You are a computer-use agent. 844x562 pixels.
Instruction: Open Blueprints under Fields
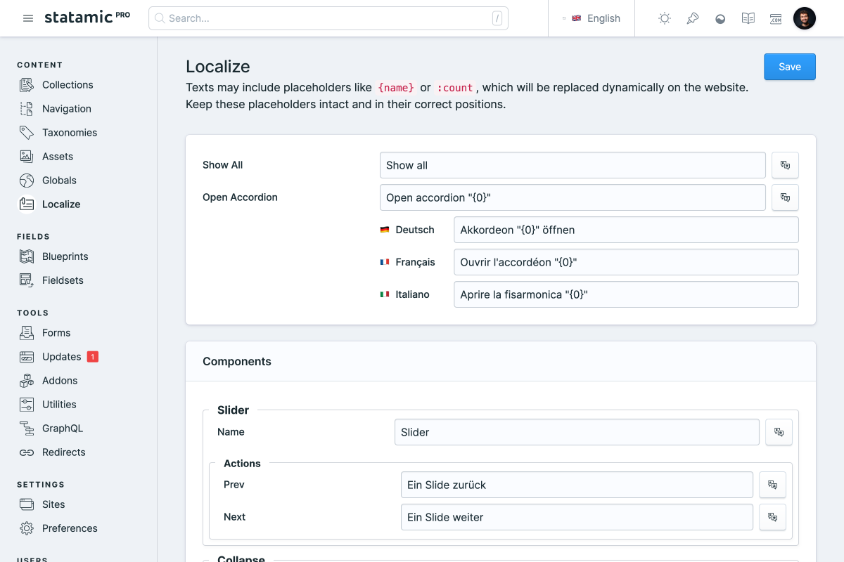[65, 256]
